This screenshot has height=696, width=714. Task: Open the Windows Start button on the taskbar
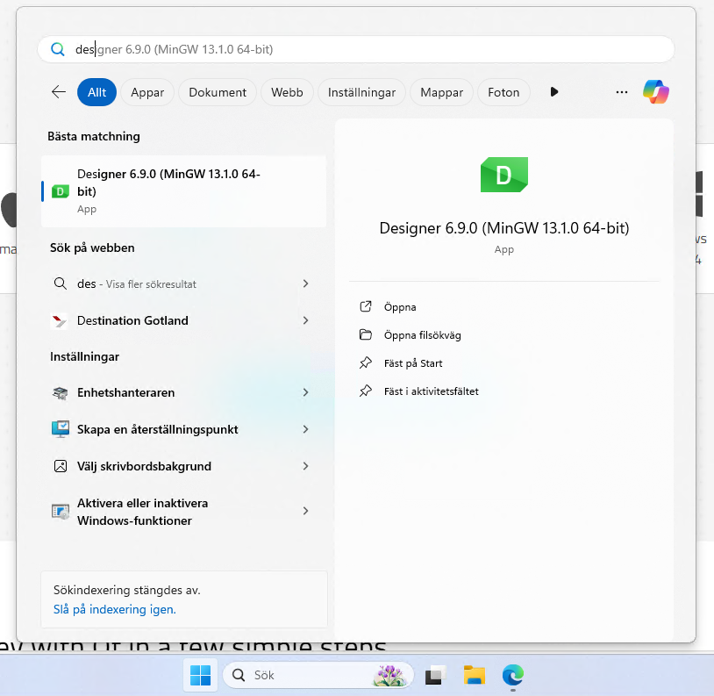click(x=200, y=675)
